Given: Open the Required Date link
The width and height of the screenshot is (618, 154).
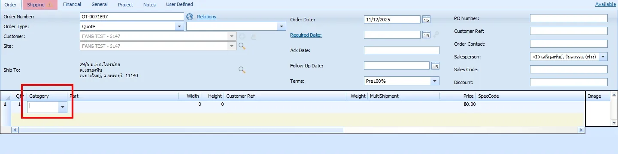Looking at the screenshot, I should pyautogui.click(x=306, y=35).
